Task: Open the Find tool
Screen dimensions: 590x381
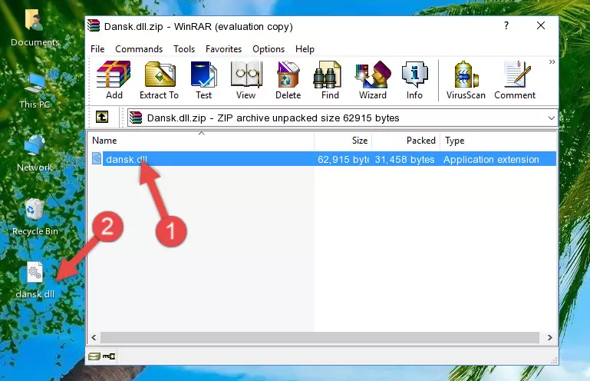Action: 330,80
